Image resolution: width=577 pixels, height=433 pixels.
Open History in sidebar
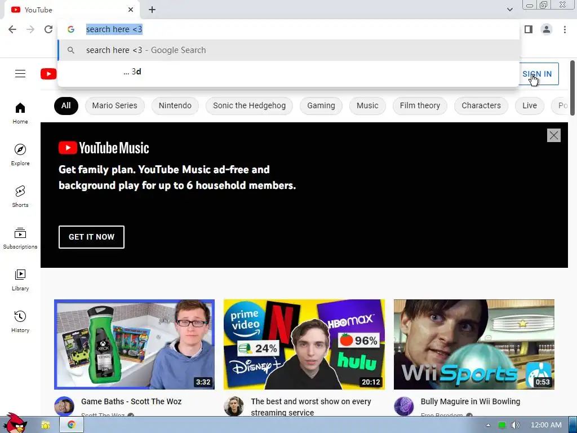click(20, 322)
